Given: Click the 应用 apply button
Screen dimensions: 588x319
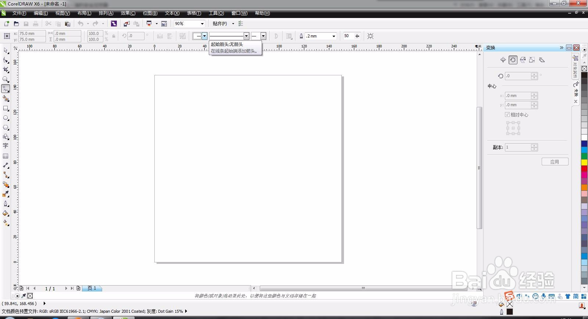Looking at the screenshot, I should [555, 162].
